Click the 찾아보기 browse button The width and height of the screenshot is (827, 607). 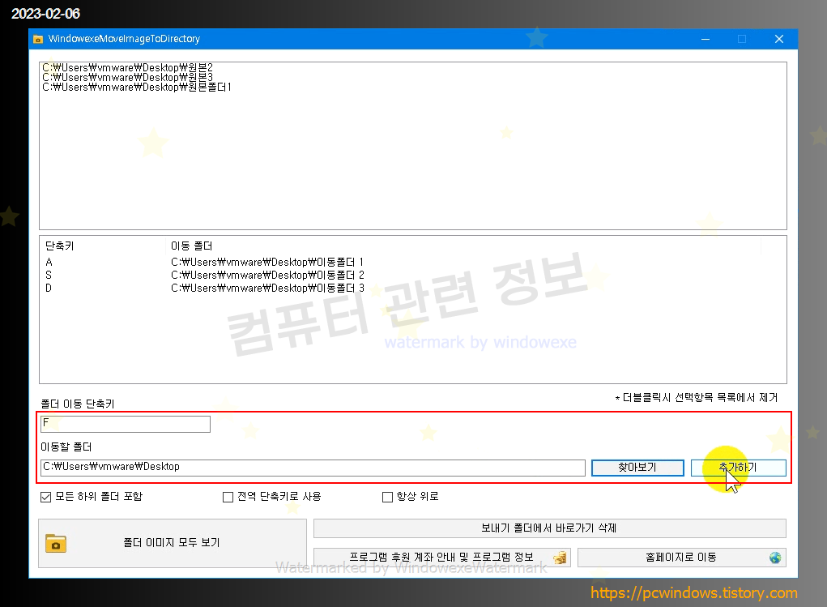[637, 468]
